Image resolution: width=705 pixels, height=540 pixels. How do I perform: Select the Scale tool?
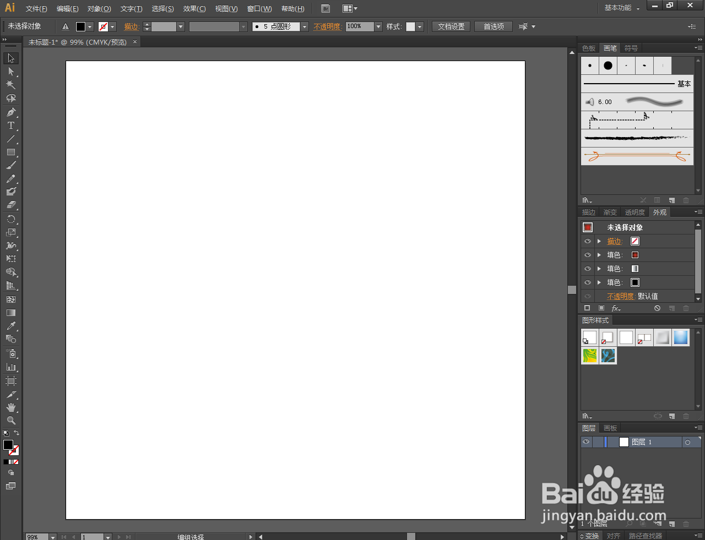coord(11,232)
